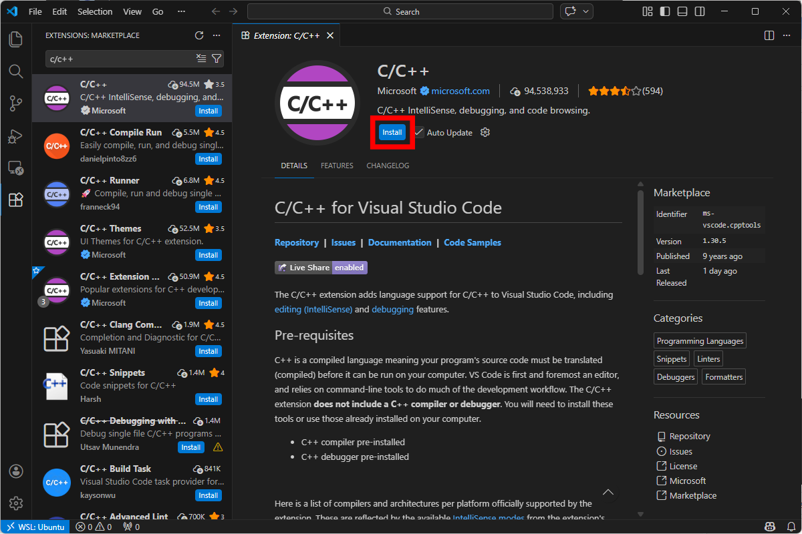Install the C/C++ extension

392,132
